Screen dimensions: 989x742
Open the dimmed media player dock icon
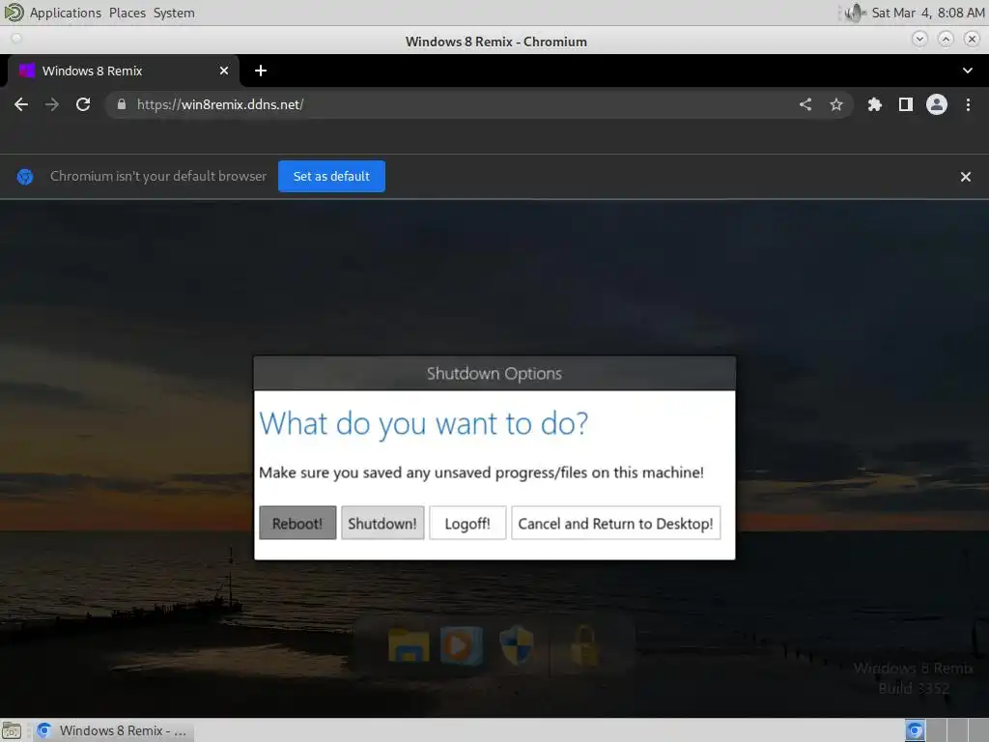(461, 644)
